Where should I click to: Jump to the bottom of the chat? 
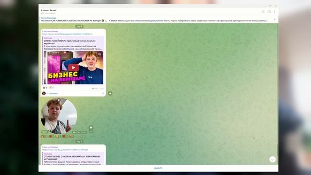pos(273,159)
